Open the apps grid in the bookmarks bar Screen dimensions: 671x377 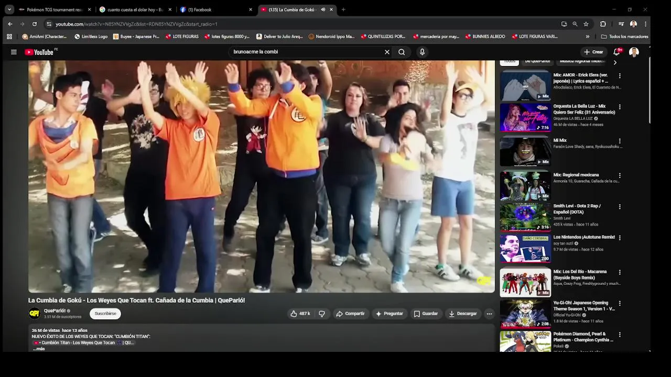pyautogui.click(x=9, y=37)
